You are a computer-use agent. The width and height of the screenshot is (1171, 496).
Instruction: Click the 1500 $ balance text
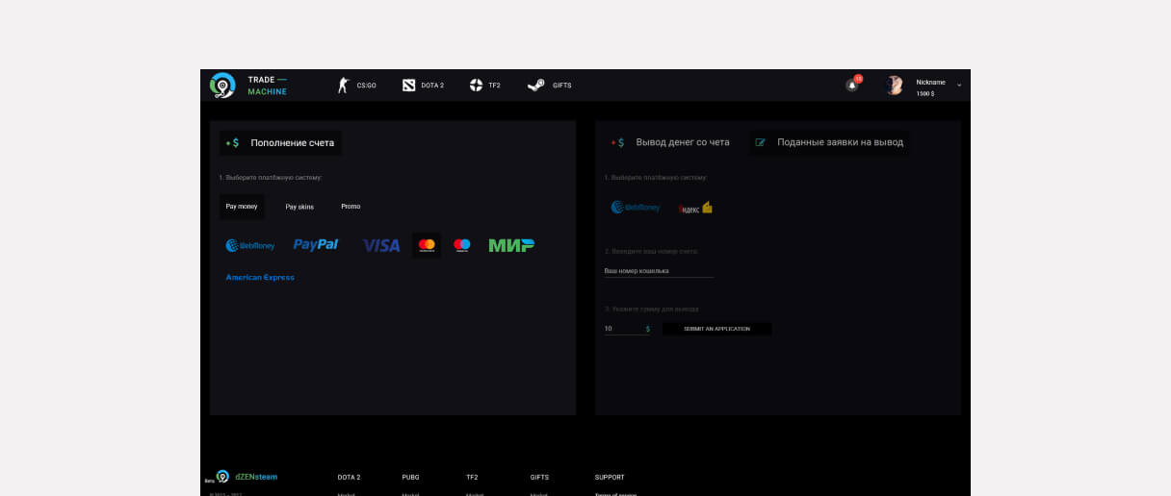tap(925, 93)
